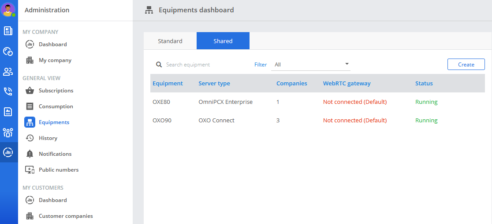Click the filter dropdown arrow
Viewport: 492px width, 224px height.
coord(347,64)
